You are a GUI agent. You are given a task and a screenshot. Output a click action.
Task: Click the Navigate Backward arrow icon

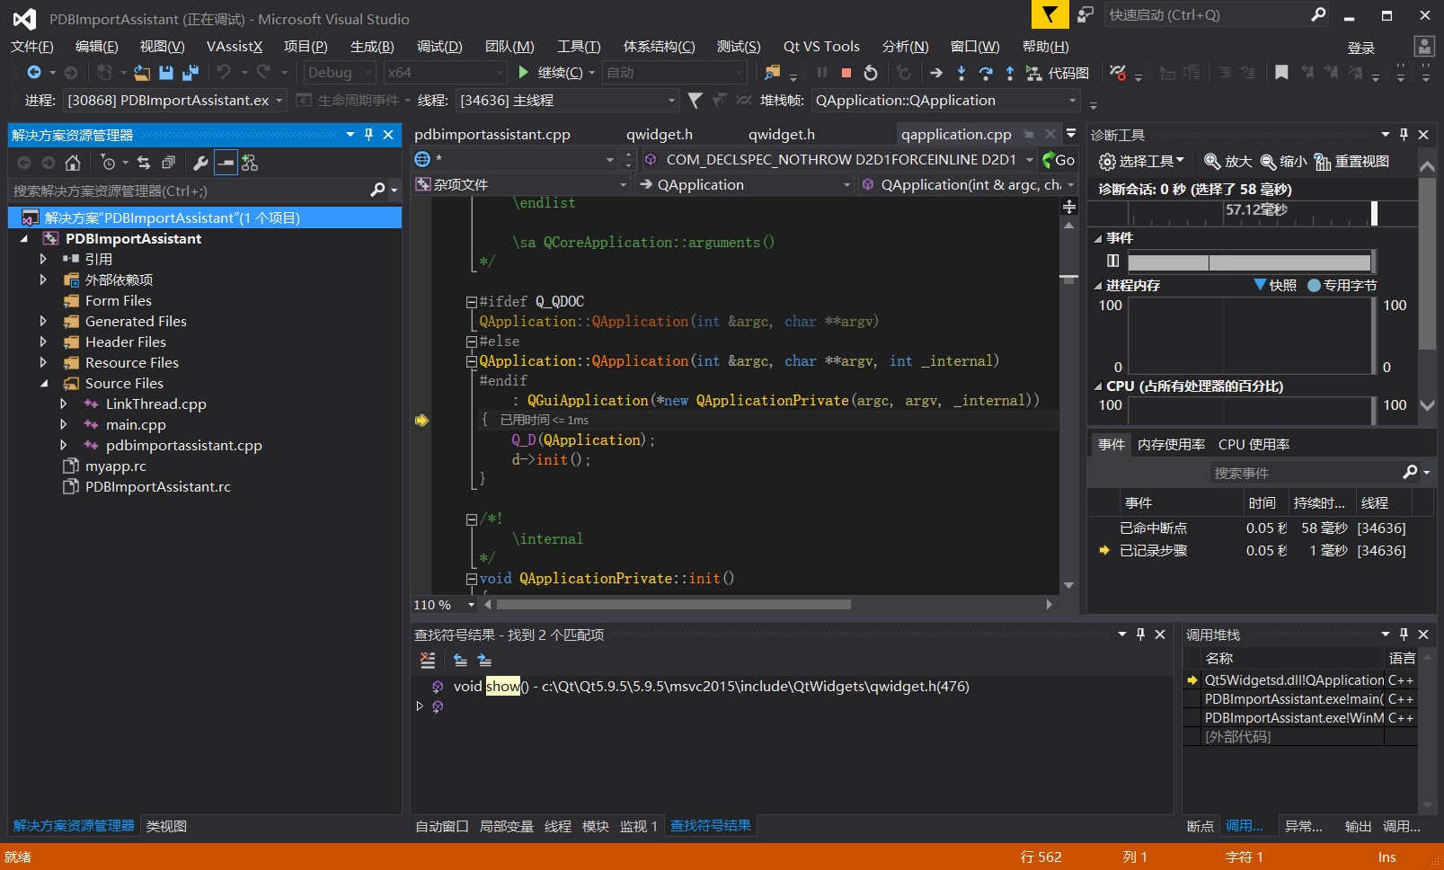click(x=34, y=73)
